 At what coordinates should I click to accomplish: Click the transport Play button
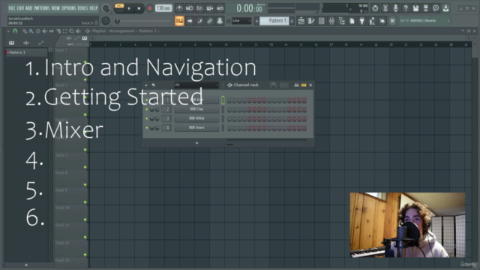pyautogui.click(x=129, y=8)
